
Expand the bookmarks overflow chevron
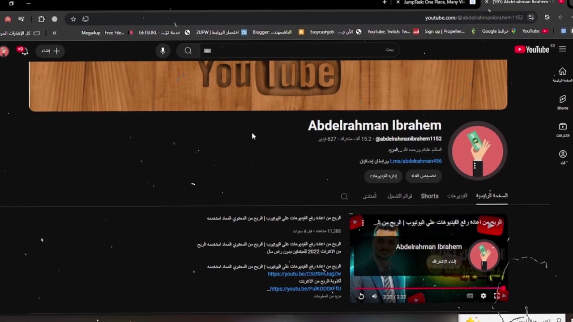[x=54, y=33]
